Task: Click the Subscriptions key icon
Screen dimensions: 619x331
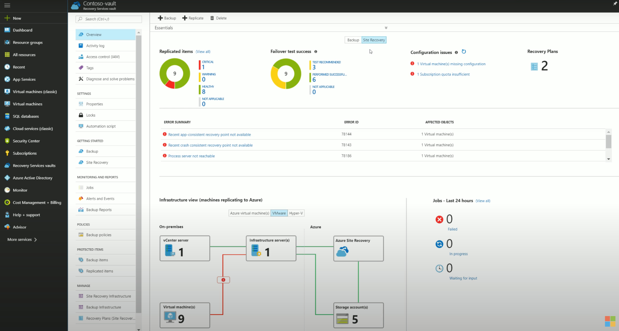Action: [x=7, y=153]
